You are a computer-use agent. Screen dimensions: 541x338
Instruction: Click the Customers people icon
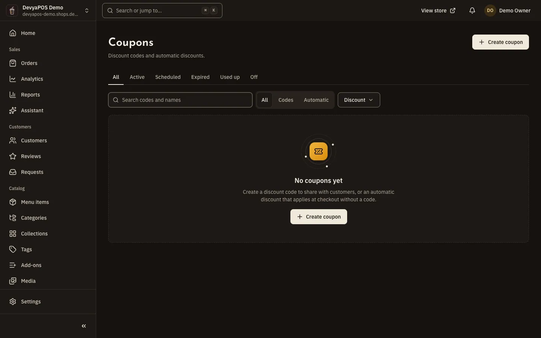point(13,140)
